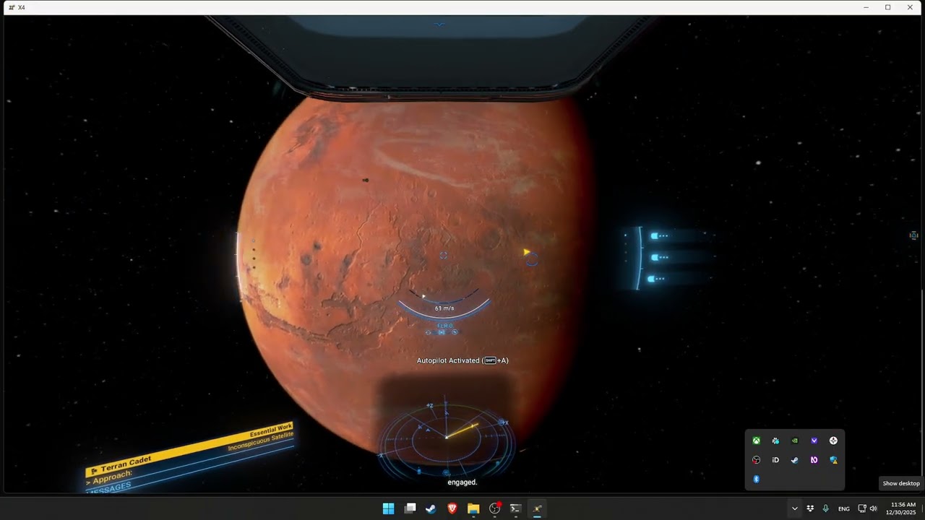This screenshot has height=520, width=925.
Task: Click the middle weapon group indicator
Action: point(658,257)
